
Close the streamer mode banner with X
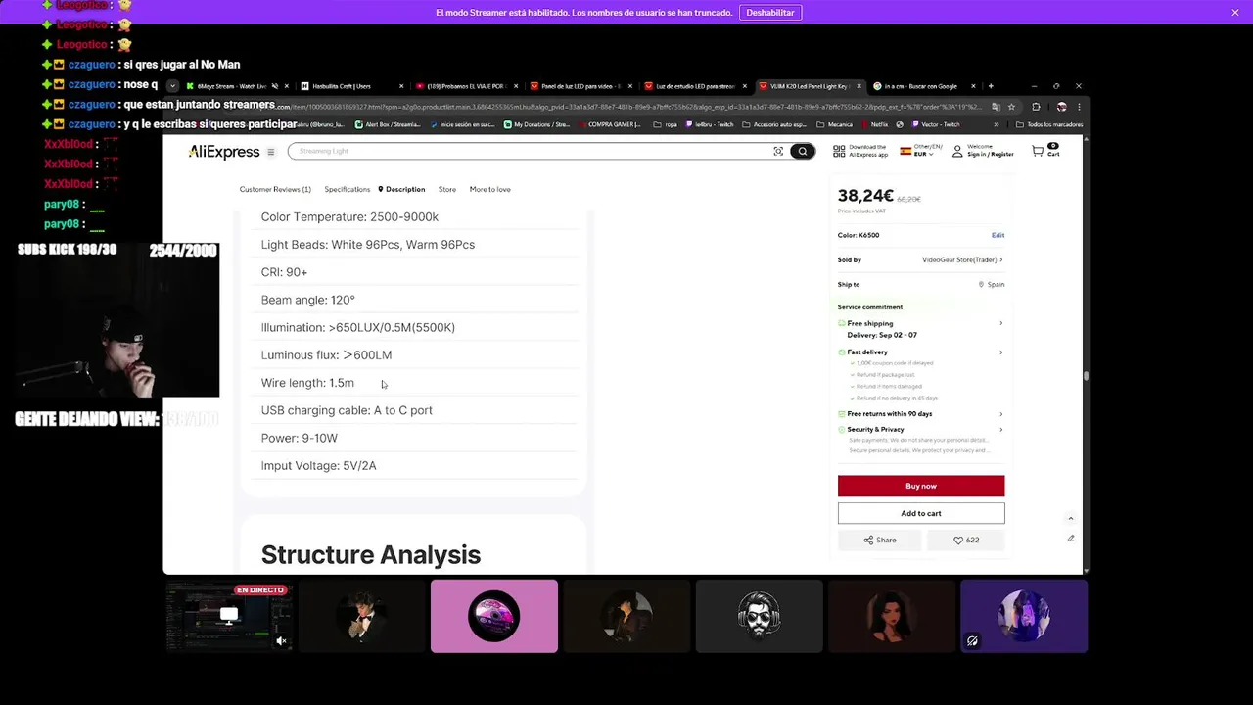[x=1235, y=13]
